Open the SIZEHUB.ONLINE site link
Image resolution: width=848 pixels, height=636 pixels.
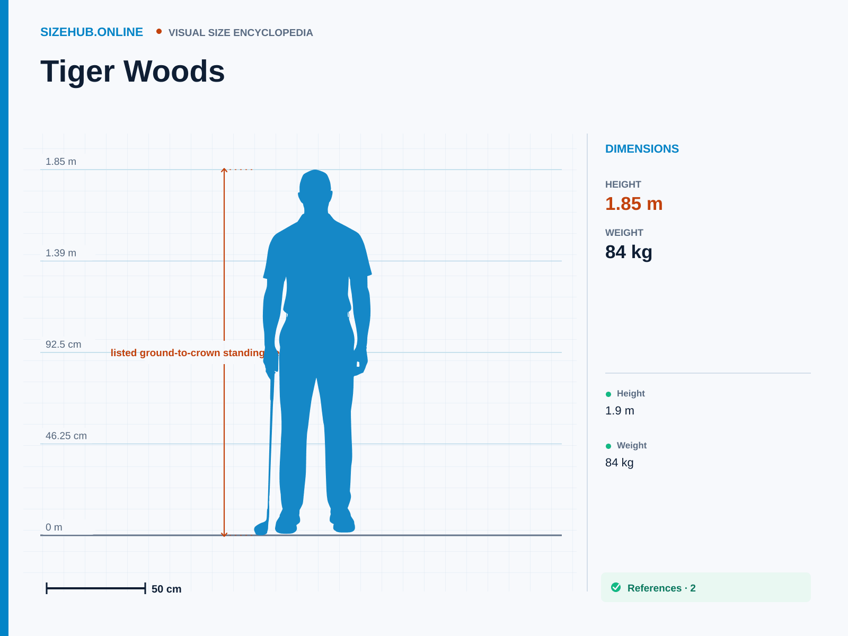[92, 32]
